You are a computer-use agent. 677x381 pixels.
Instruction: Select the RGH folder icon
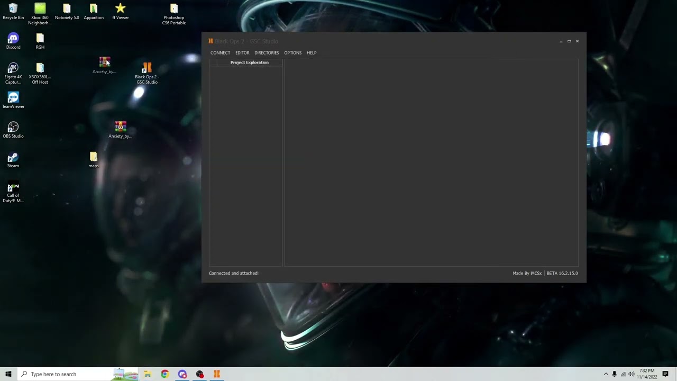(x=40, y=41)
